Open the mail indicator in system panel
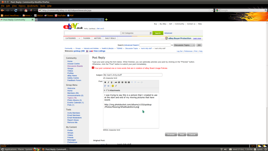Image resolution: width=268 pixels, height=151 pixels. [230, 149]
